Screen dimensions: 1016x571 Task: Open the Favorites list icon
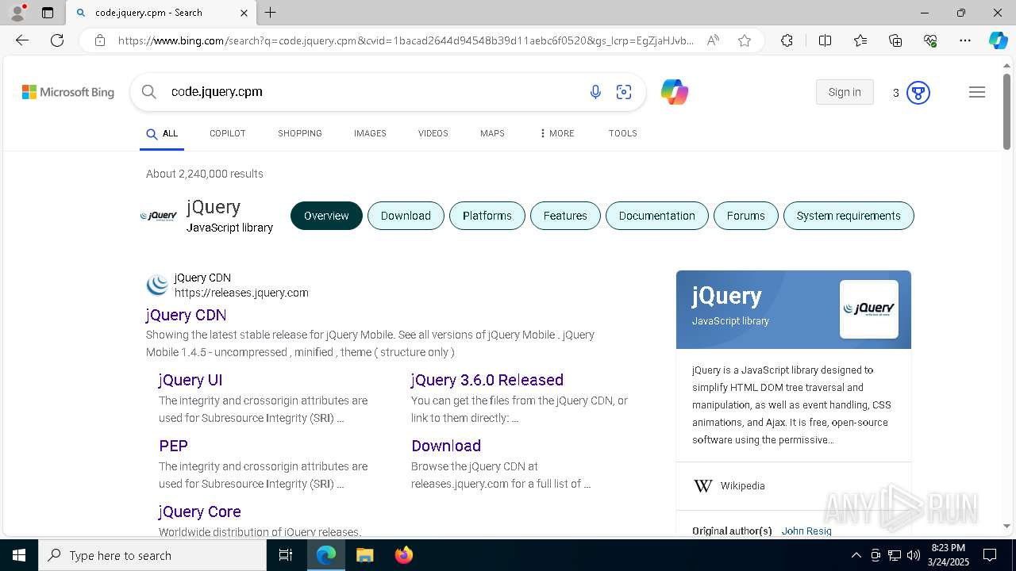(860, 40)
